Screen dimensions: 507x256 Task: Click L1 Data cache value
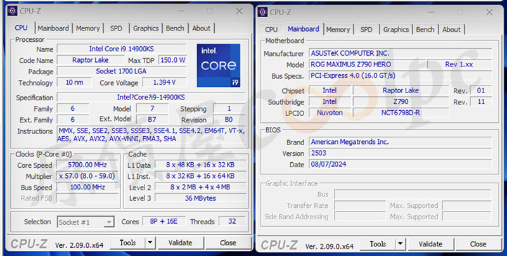pyautogui.click(x=200, y=165)
